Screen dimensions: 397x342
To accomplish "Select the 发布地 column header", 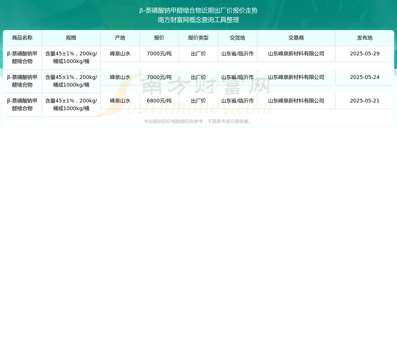I will 365,38.
